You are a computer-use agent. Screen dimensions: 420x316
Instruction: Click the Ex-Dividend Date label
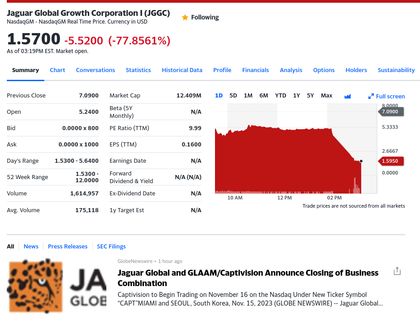tap(132, 194)
